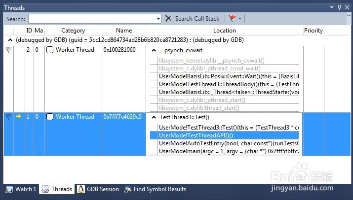Click thread name 0x7fff7e4639c0
This screenshot has width=353, height=200.
point(122,117)
